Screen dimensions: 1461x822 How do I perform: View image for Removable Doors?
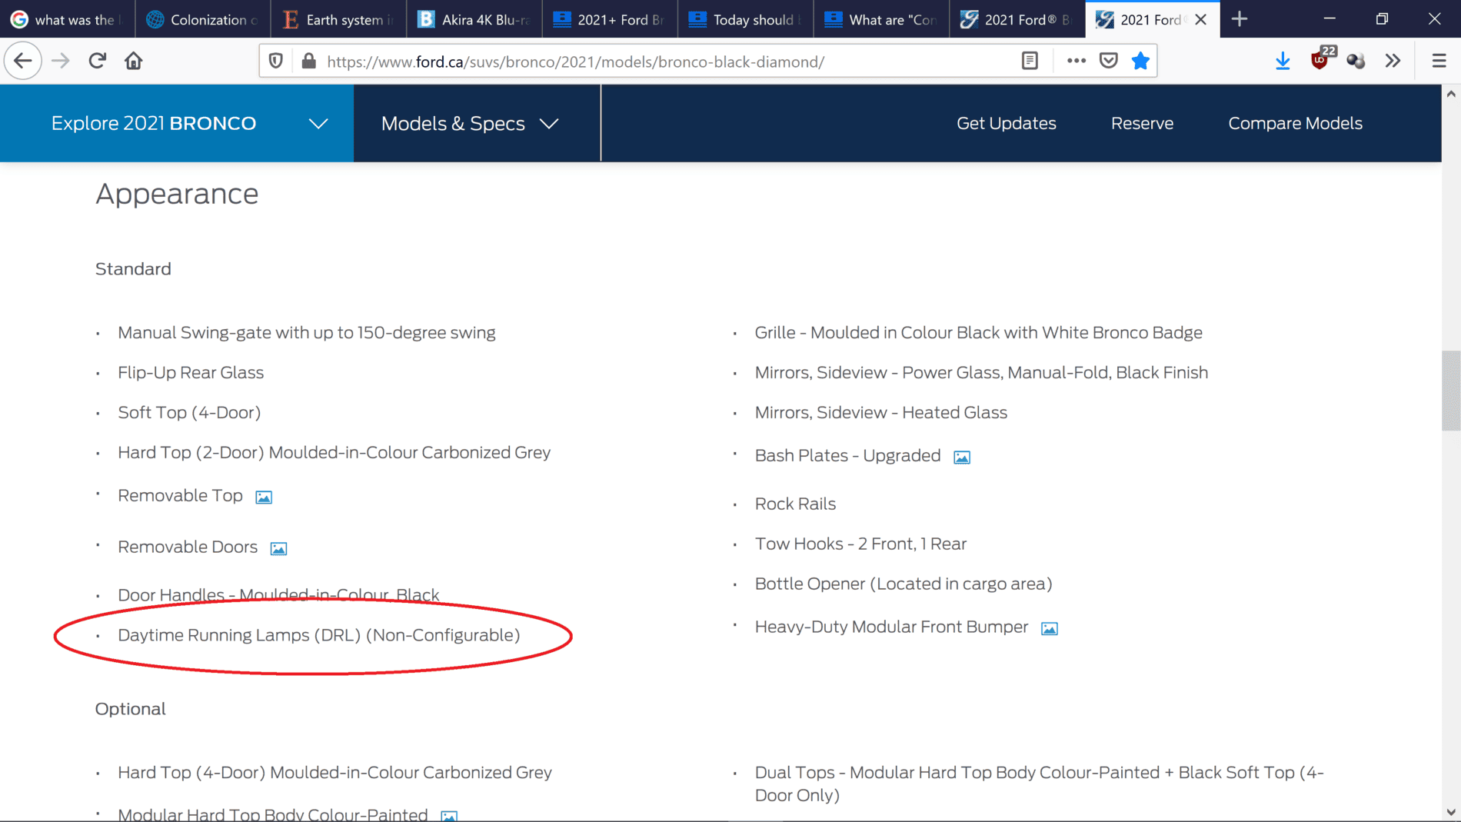278,548
